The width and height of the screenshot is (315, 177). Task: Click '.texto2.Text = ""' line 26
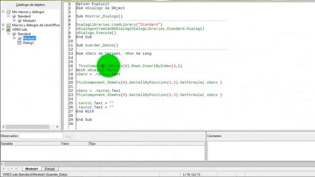tap(95, 107)
